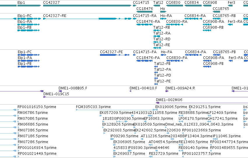Select the Taf12-PE protein label
The height and width of the screenshot is (158, 248).
(x=162, y=81)
